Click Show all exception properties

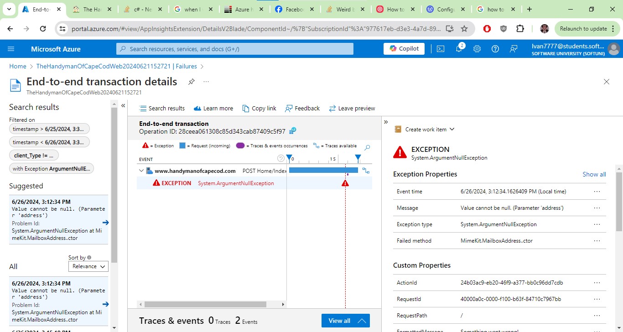[594, 174]
